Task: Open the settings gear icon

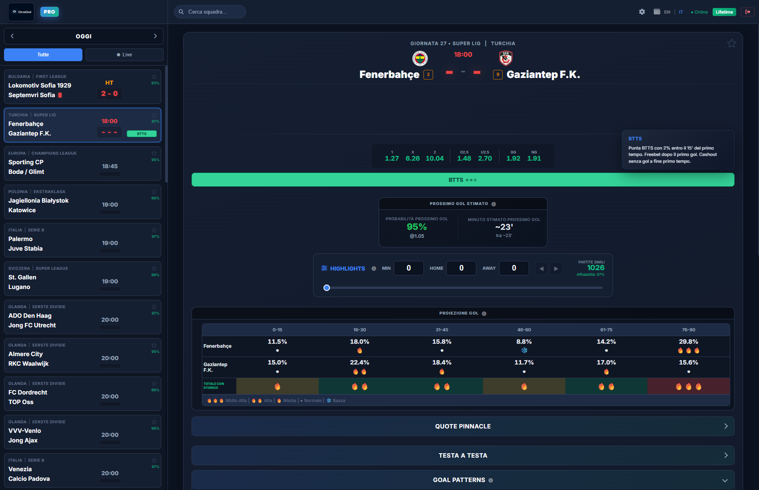Action: click(x=642, y=12)
